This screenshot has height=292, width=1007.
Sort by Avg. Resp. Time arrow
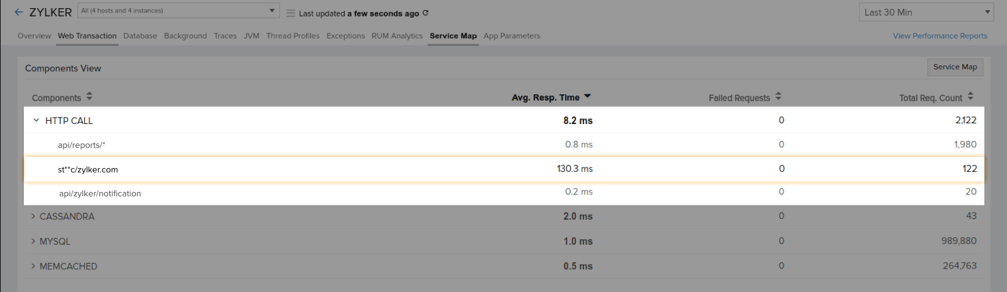588,96
